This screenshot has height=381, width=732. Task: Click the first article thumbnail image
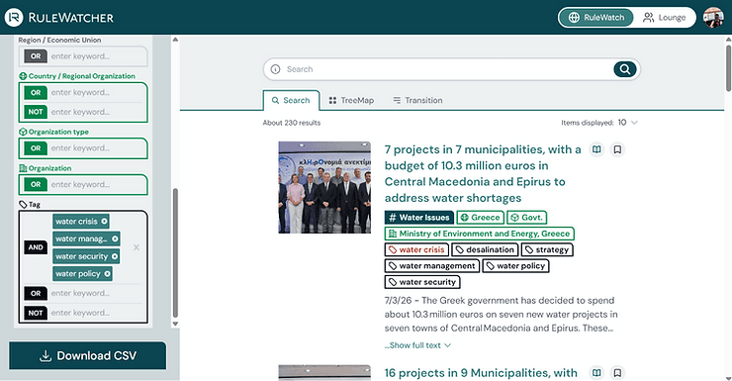[x=324, y=187]
